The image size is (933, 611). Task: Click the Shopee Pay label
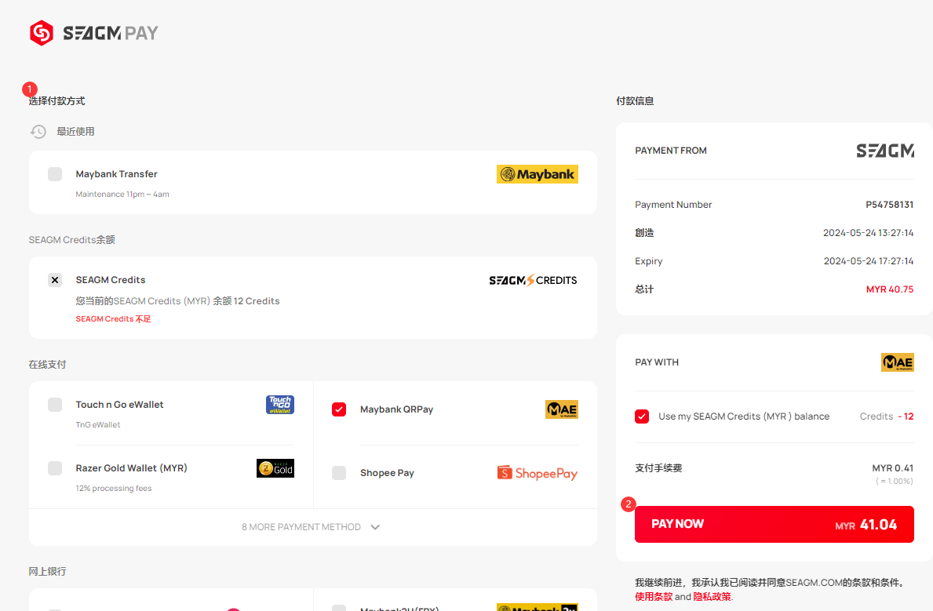388,473
